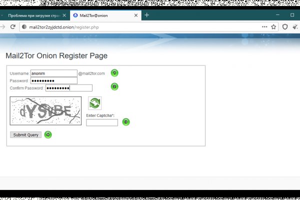Click into the Username field
Screen dimensions: 300x200
(54, 73)
